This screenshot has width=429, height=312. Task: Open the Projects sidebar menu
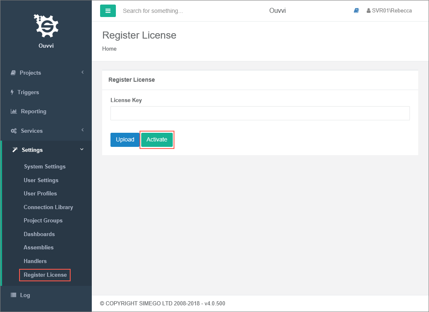coord(30,73)
